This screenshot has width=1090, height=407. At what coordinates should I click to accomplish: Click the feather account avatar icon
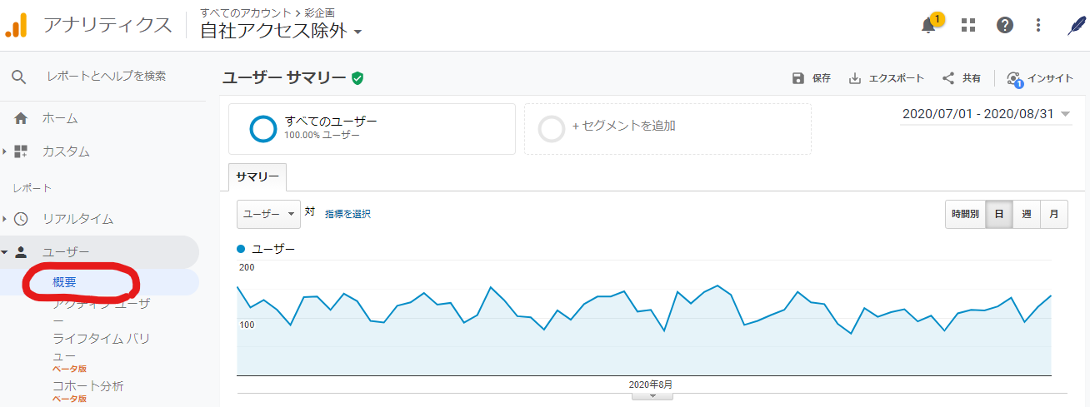[x=1077, y=25]
